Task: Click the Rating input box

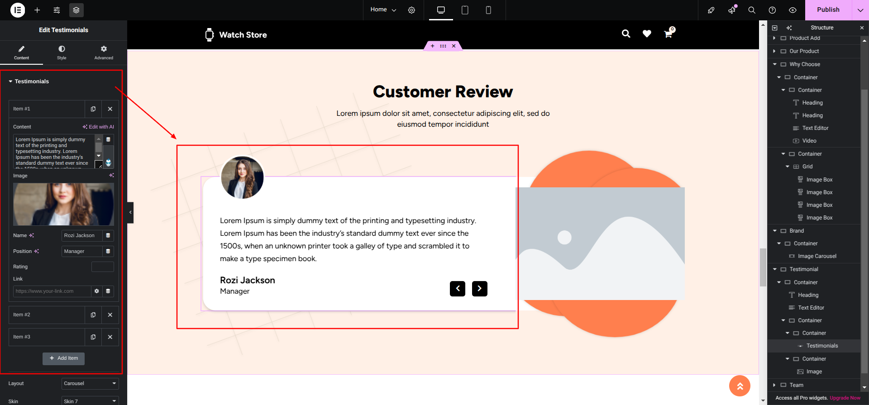Action: click(103, 267)
